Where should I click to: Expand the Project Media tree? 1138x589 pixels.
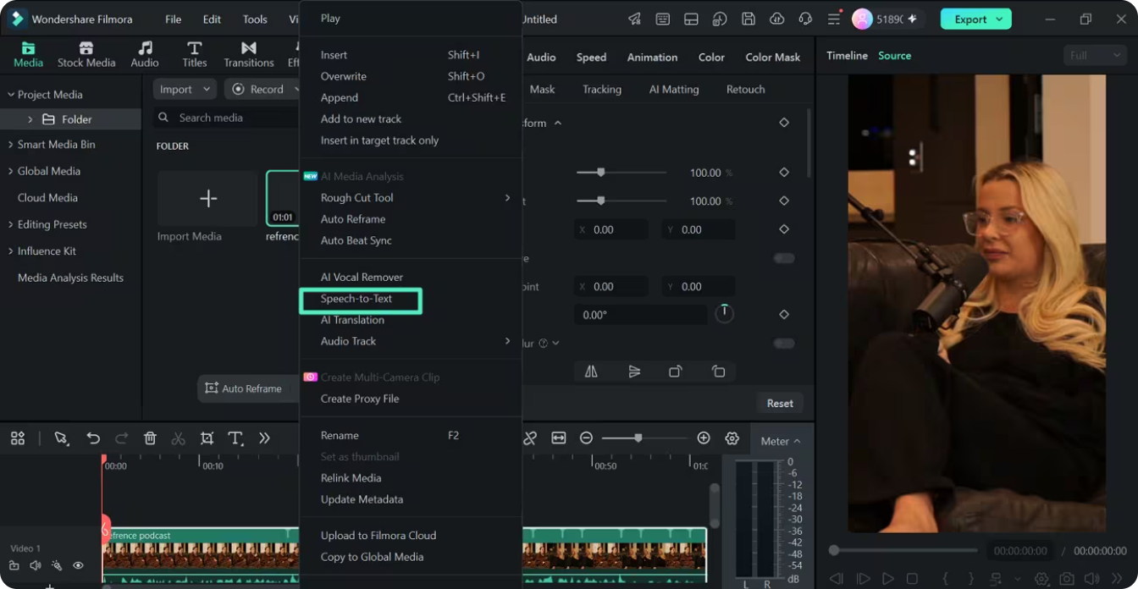pyautogui.click(x=11, y=95)
